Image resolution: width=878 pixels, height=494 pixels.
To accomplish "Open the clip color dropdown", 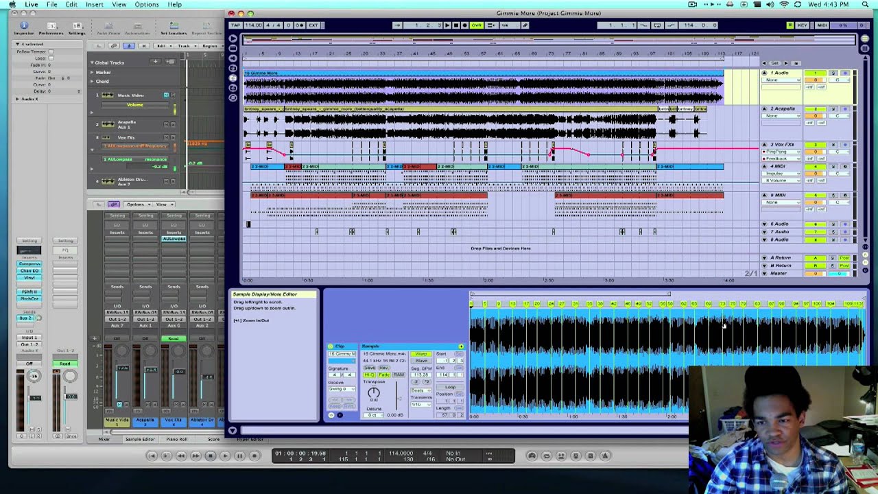I will [342, 361].
